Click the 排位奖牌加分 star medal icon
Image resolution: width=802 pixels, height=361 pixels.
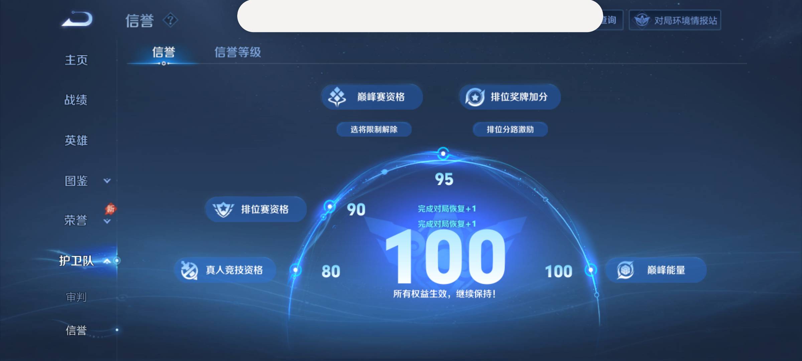[x=475, y=97]
